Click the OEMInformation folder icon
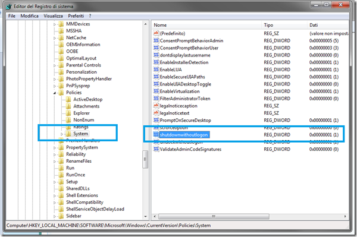357x237 pixels. click(61, 45)
